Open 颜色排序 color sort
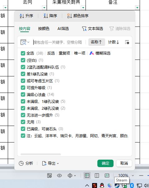Image resolution: width=149 pixels, height=188 pixels. tap(78, 16)
